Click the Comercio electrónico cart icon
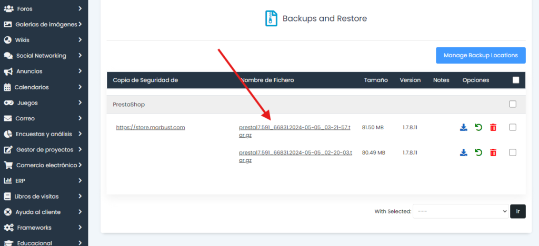539x246 pixels. (x=8, y=165)
